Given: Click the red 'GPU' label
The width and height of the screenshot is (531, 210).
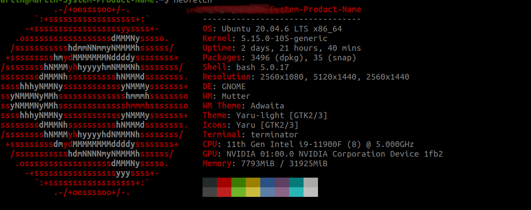Looking at the screenshot, I should [x=210, y=154].
